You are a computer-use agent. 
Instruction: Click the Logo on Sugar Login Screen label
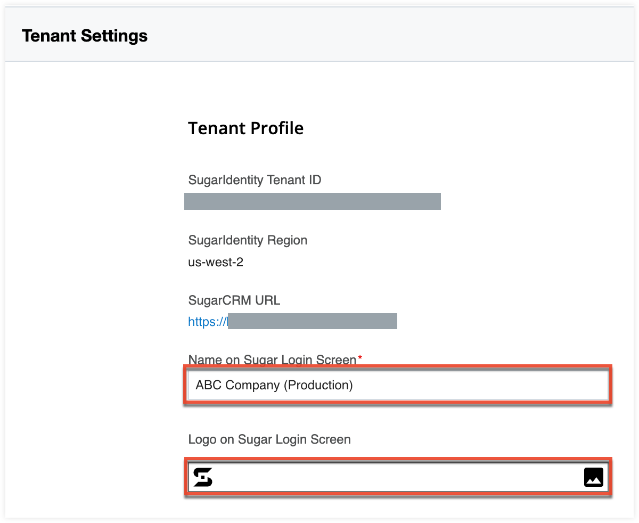click(269, 439)
